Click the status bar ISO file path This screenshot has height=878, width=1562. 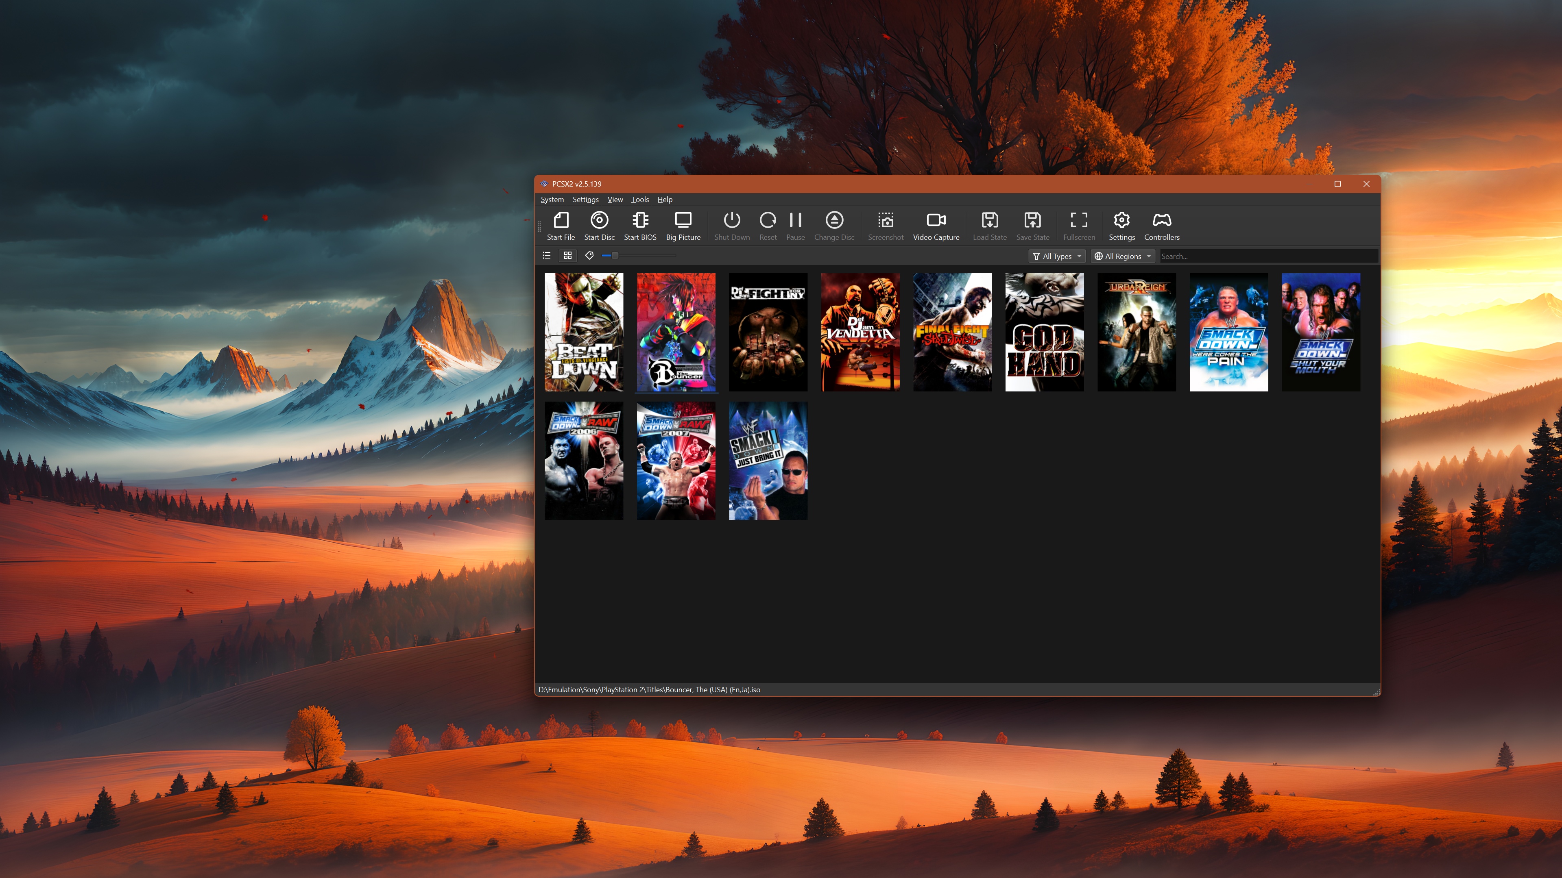[649, 689]
